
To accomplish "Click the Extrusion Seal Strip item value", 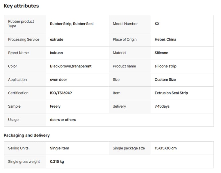I will pos(171,93).
